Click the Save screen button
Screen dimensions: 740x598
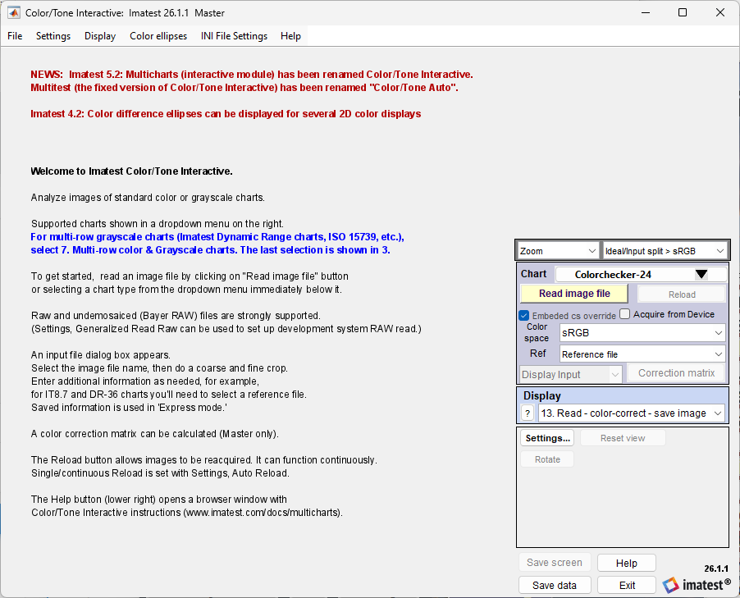[555, 563]
